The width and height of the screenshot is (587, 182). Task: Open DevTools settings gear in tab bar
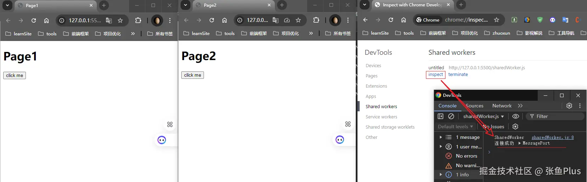click(569, 106)
